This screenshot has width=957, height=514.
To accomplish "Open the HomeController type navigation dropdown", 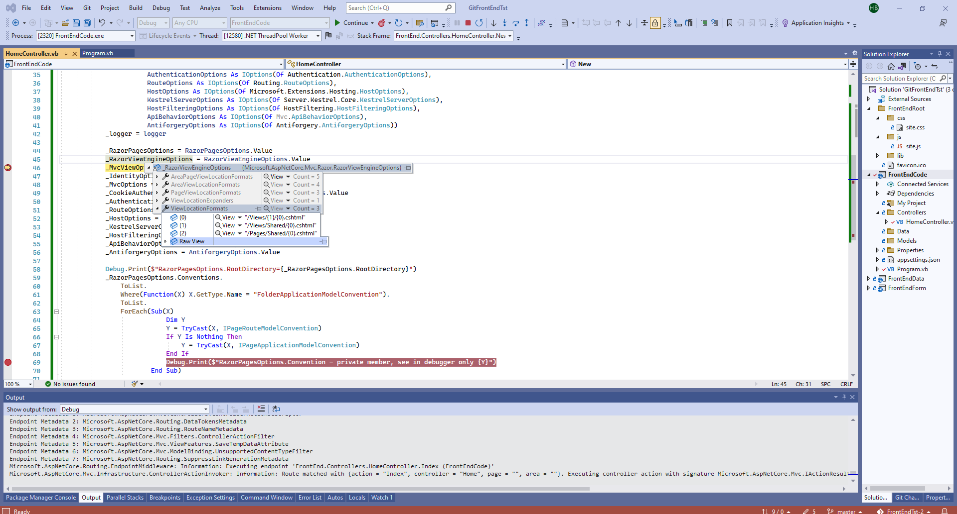I will [x=563, y=64].
